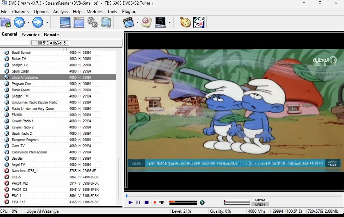This screenshot has width=344, height=217.
Task: Open the Options menu
Action: click(41, 12)
